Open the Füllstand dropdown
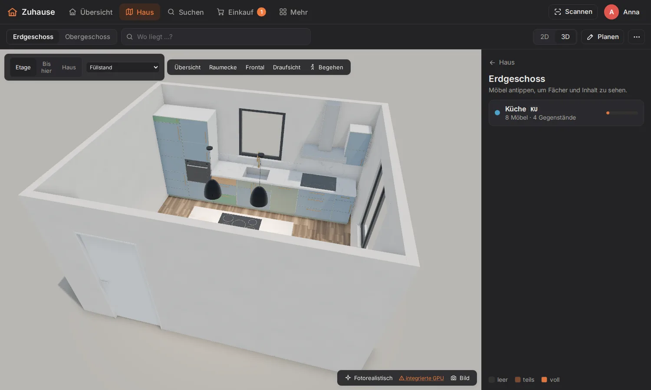 pos(123,67)
